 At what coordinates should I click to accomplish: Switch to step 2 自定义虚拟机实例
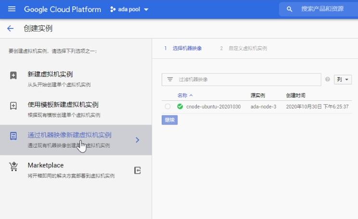click(243, 48)
